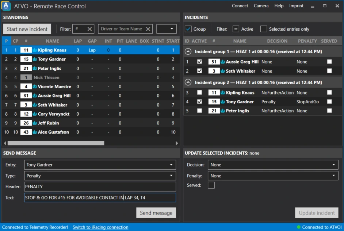Open the Camera menu
Image resolution: width=344 pixels, height=231 pixels.
pos(261,6)
